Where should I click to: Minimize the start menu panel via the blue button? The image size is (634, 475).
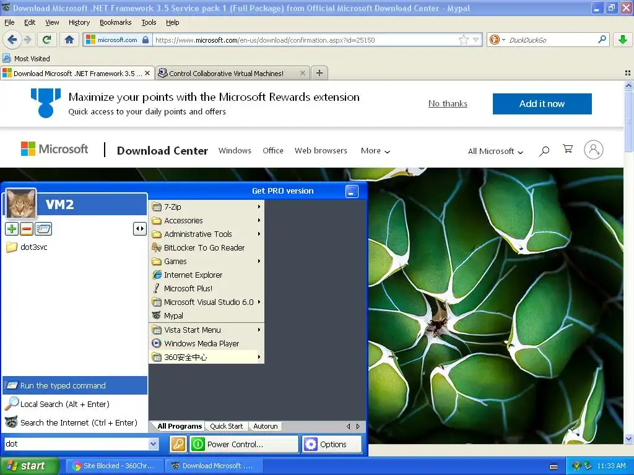[352, 191]
